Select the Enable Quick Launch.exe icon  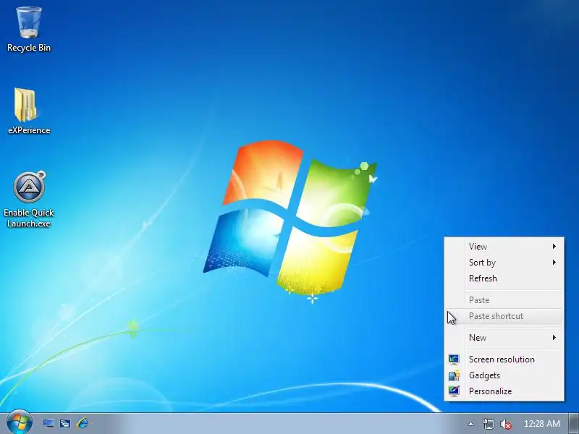coord(29,200)
